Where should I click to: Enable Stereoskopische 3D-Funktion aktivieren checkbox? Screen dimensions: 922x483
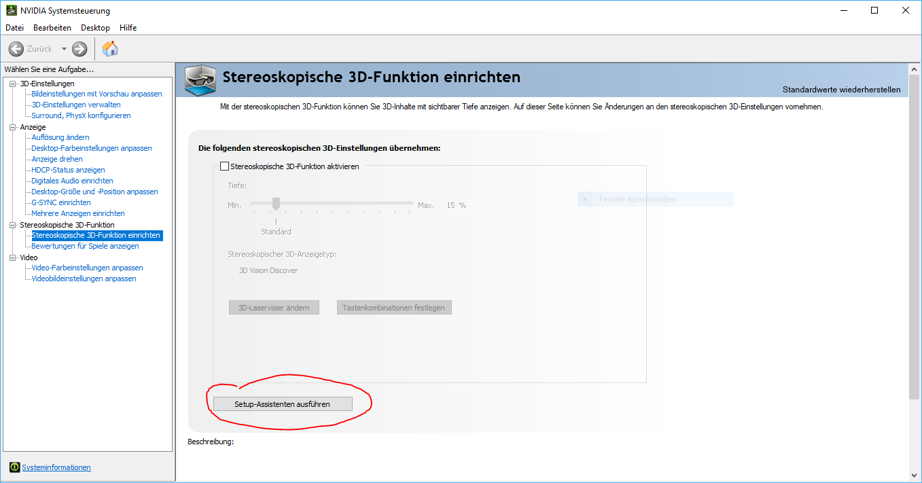point(225,166)
